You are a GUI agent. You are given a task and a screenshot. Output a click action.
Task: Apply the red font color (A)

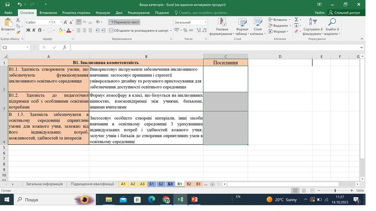(68, 30)
